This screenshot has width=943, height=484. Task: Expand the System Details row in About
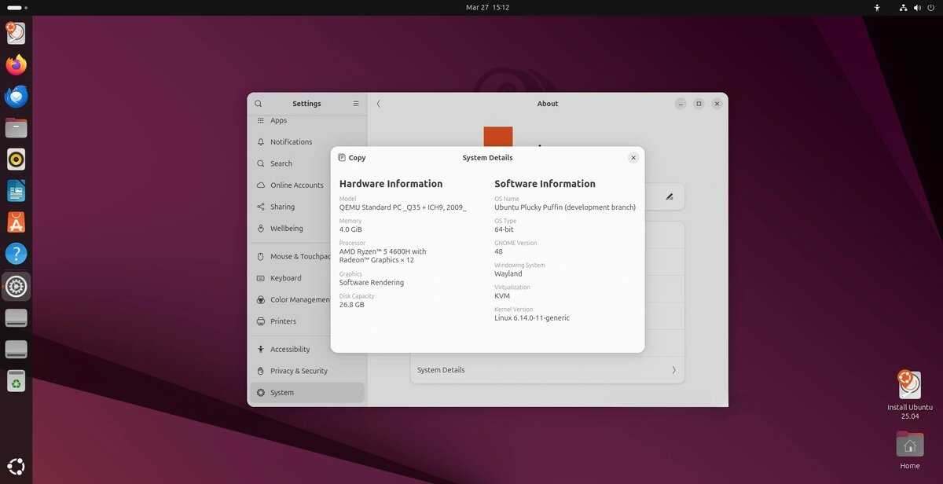point(547,369)
